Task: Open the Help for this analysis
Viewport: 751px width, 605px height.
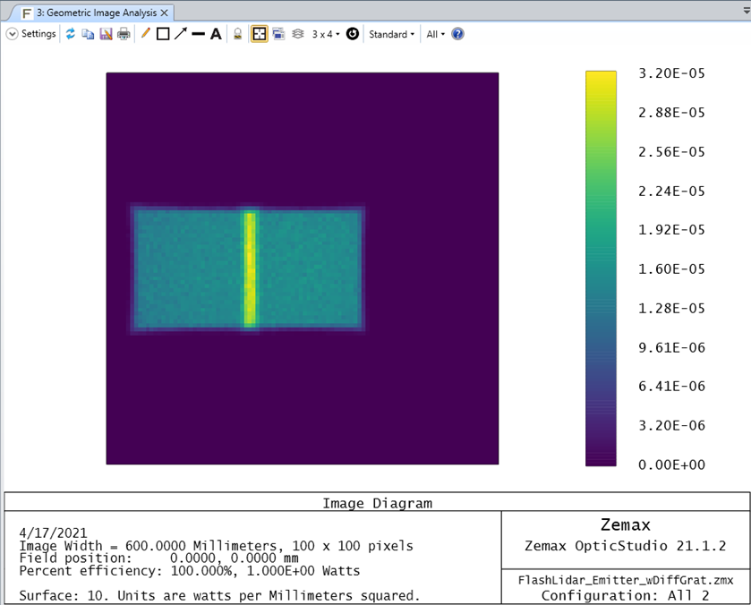Action: coord(457,34)
